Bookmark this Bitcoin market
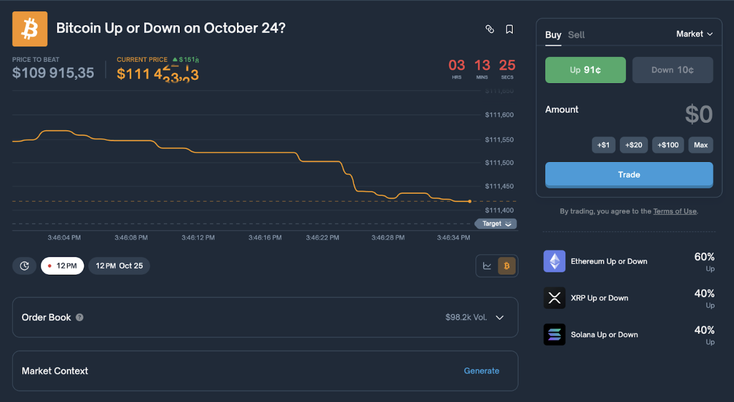Image resolution: width=734 pixels, height=402 pixels. pyautogui.click(x=509, y=29)
